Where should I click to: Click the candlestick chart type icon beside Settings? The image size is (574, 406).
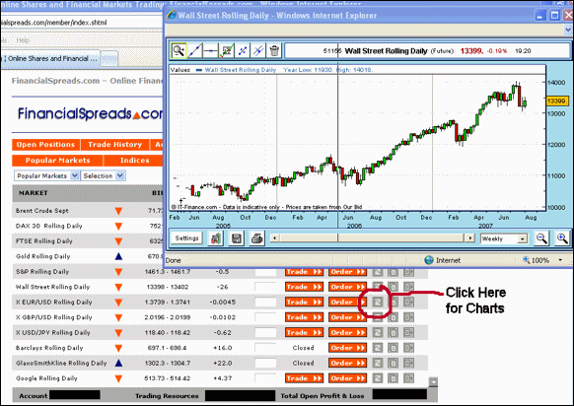(216, 238)
